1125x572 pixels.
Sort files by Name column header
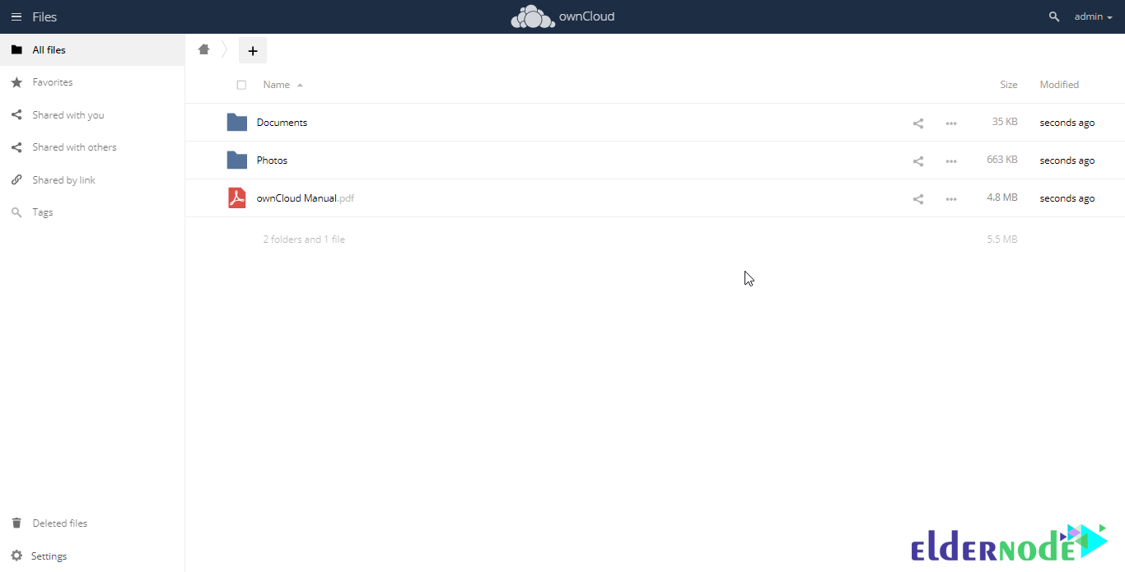pos(277,85)
